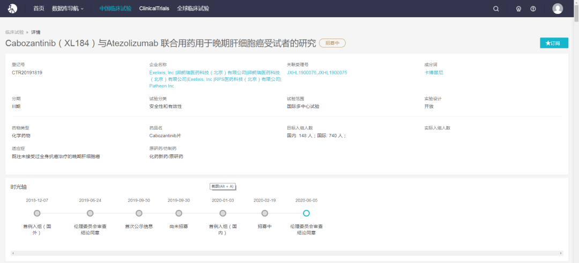Click the 2020-02-19 招募中 timeline node
This screenshot has width=579, height=263.
tap(264, 213)
